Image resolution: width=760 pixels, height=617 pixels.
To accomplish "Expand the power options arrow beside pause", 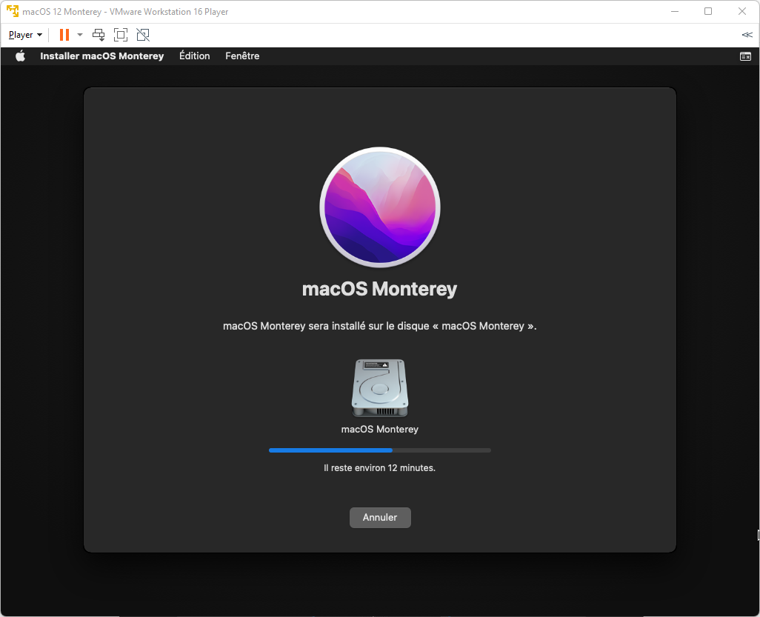I will point(80,35).
